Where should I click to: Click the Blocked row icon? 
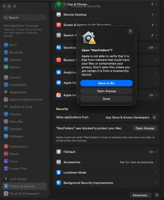pyautogui.click(x=59, y=60)
